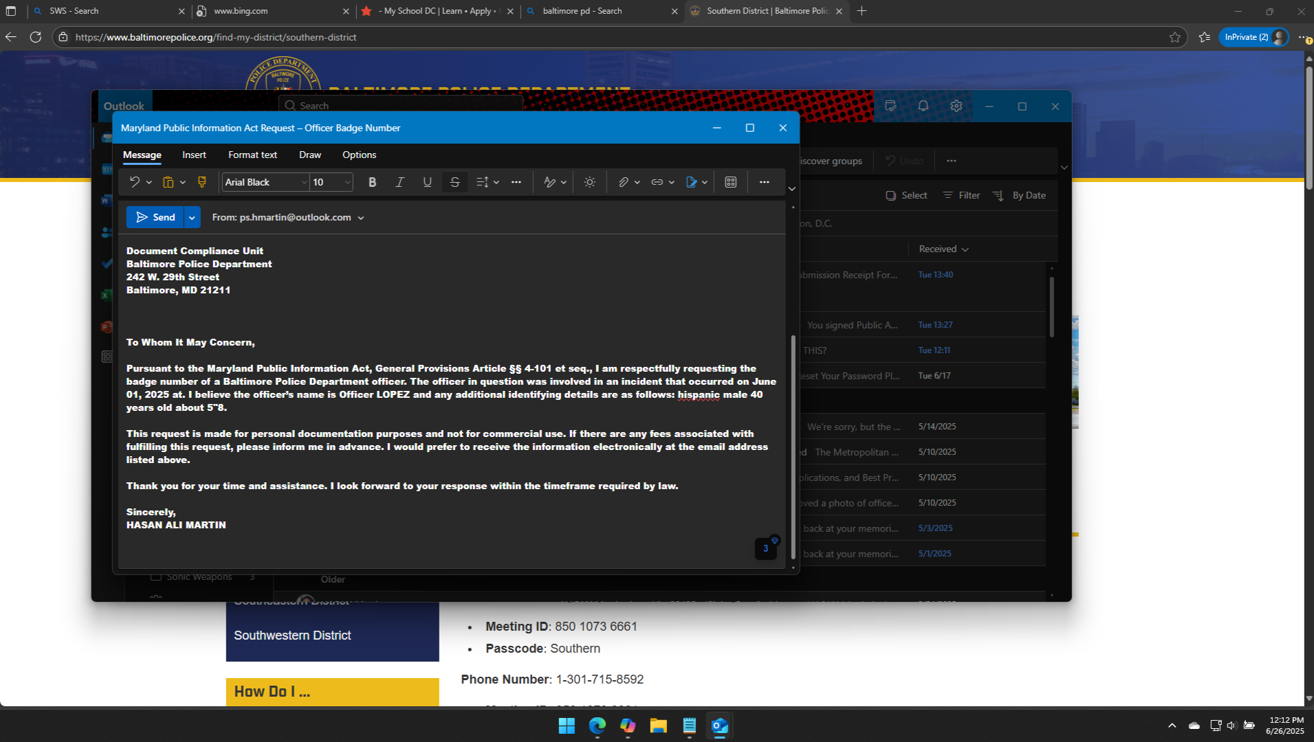Open the compose toolbar overflow menu
Image resolution: width=1314 pixels, height=742 pixels.
pyautogui.click(x=765, y=182)
